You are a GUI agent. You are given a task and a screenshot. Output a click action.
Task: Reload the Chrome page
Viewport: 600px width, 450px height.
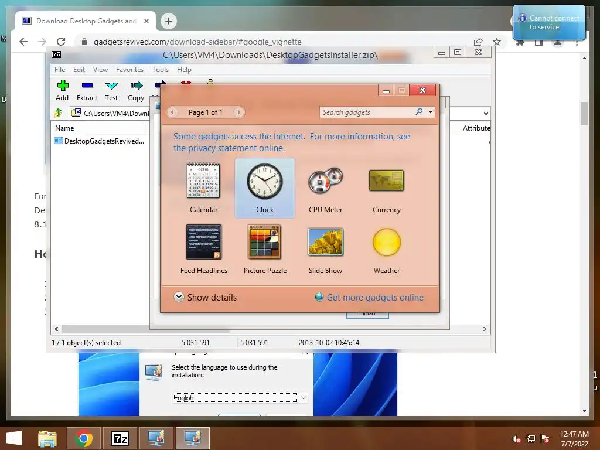pos(61,42)
